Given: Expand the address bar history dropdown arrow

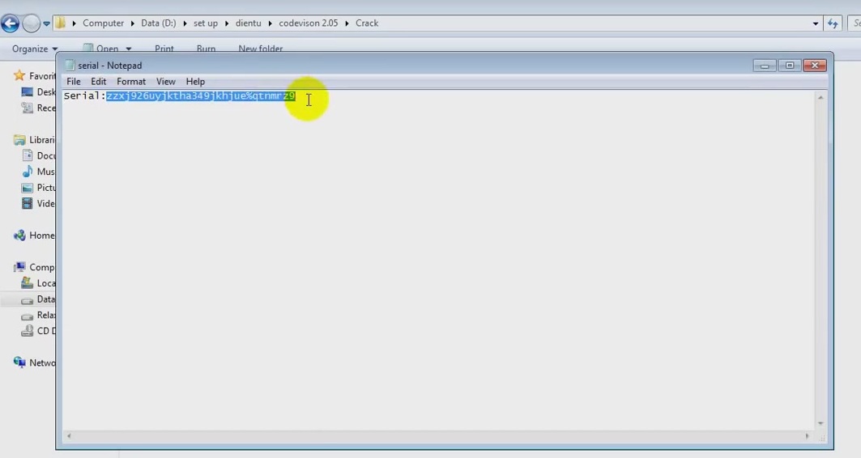Looking at the screenshot, I should 816,23.
